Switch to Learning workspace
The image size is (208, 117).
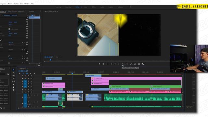[x=58, y=7]
